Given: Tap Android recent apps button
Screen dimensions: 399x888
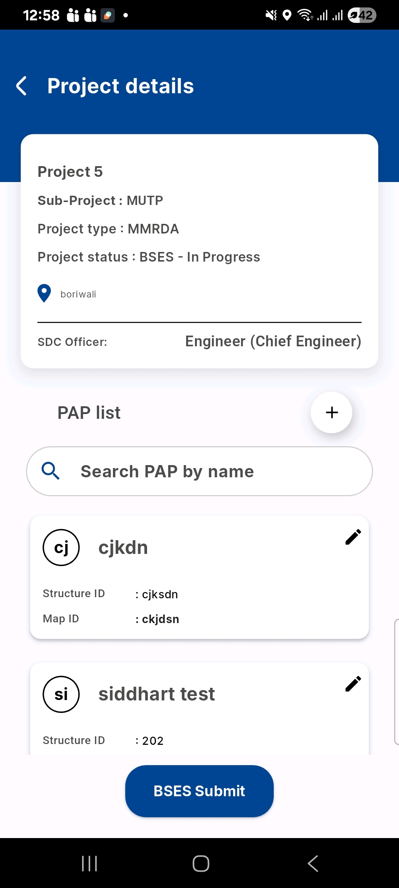Looking at the screenshot, I should coord(89,863).
